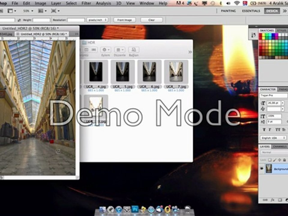Pick the yellow swatch in top row

tap(264, 35)
